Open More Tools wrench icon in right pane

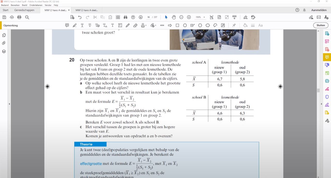click(x=327, y=121)
